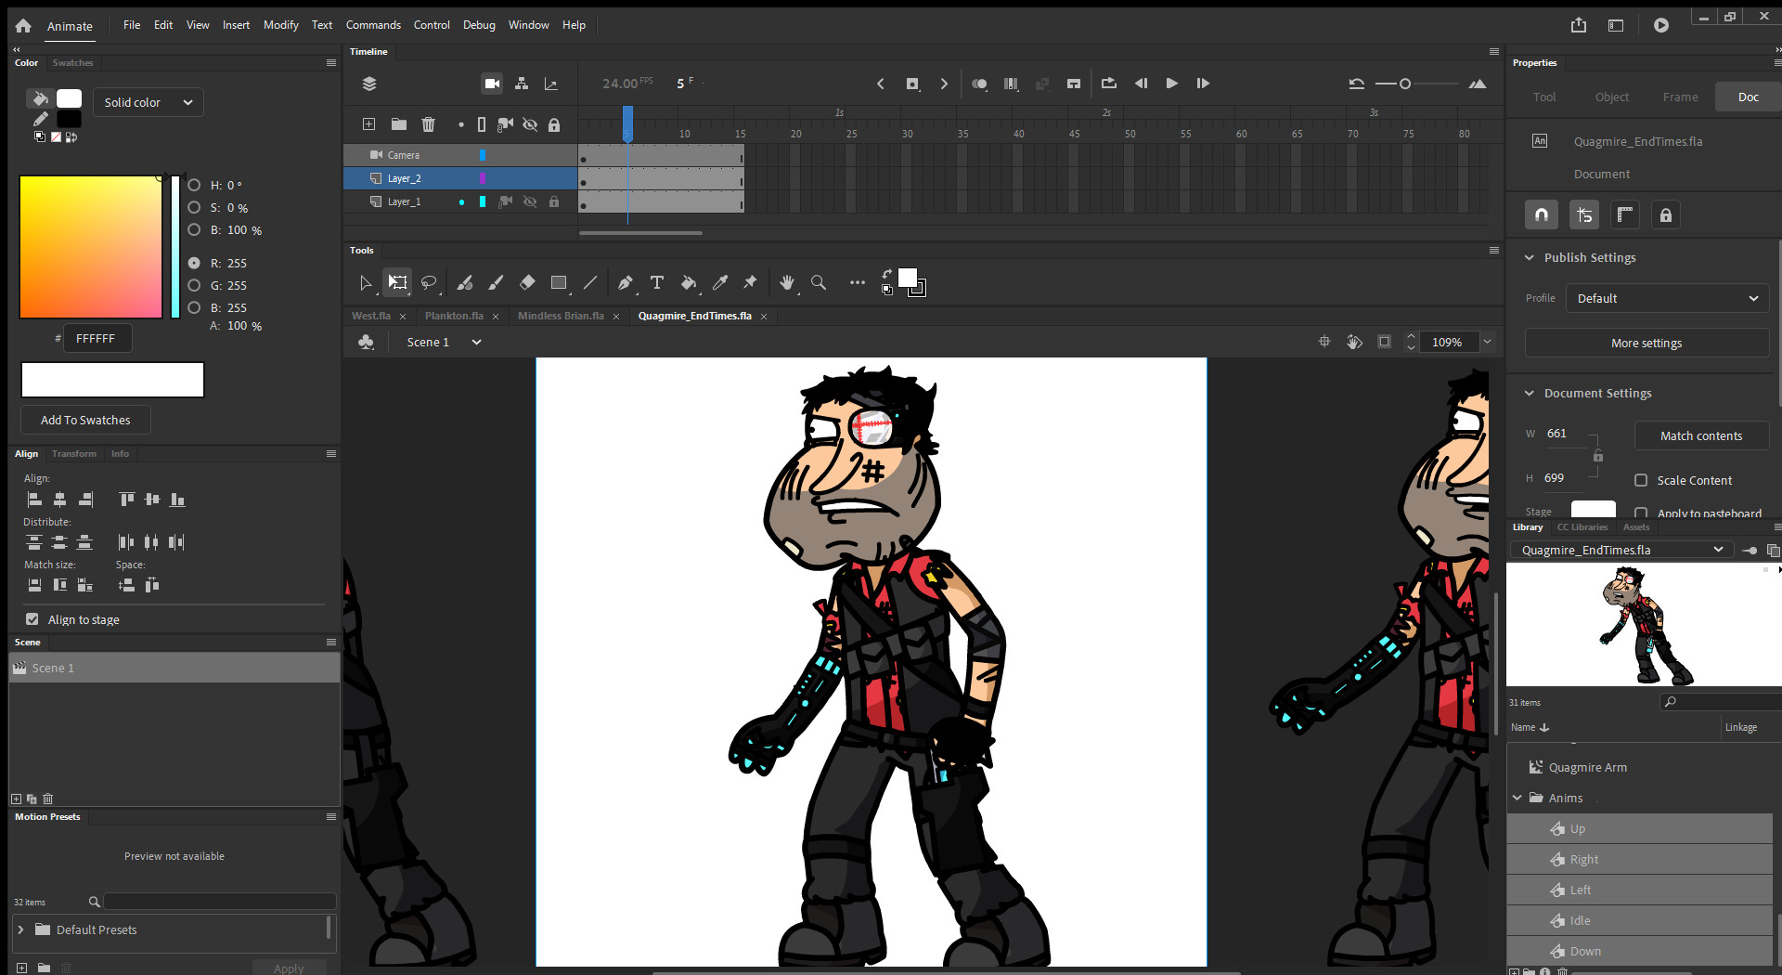1782x975 pixels.
Task: Click the Stage color swatch
Action: point(1594,509)
